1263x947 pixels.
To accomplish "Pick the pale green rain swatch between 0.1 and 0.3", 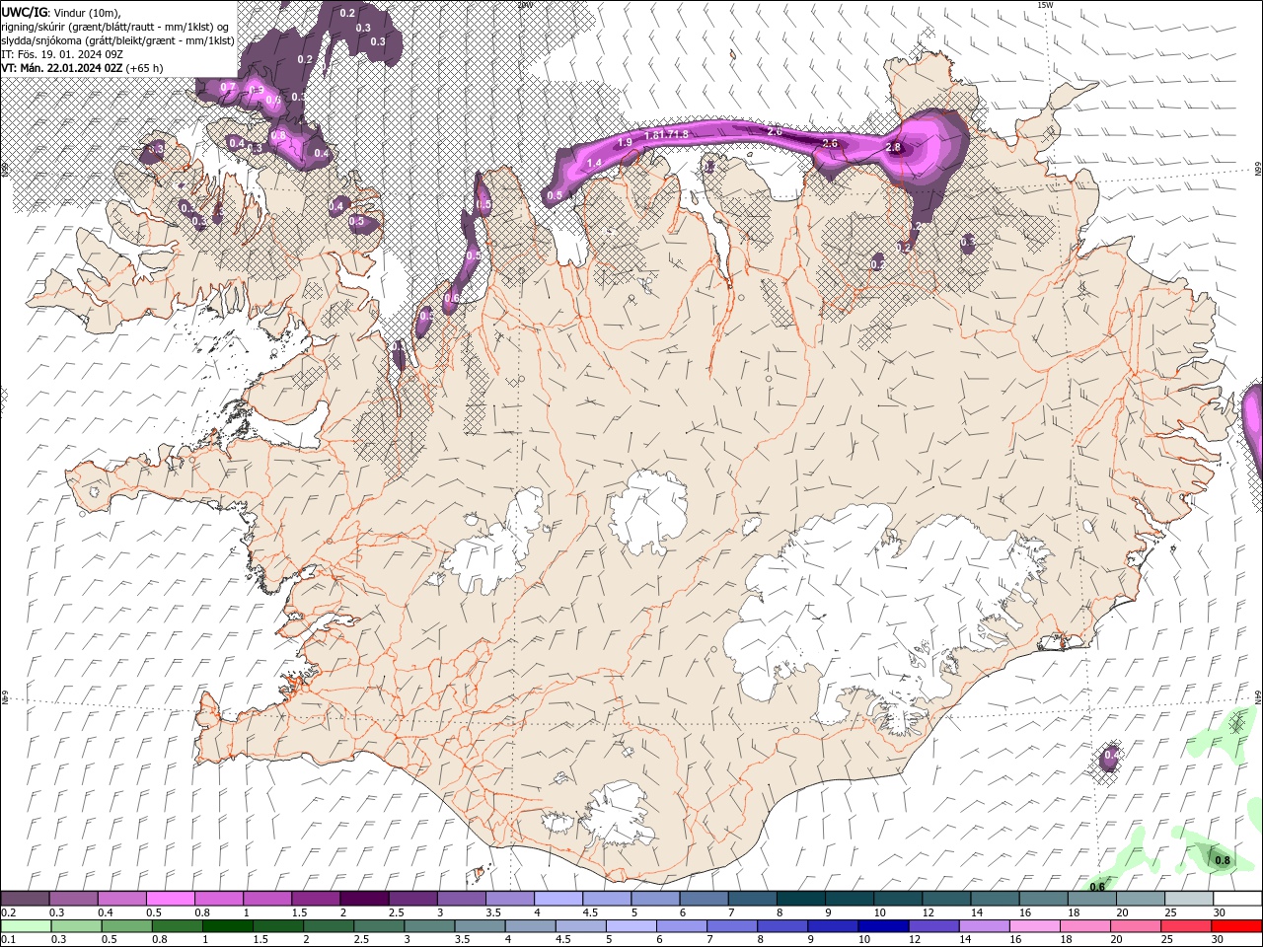I will pos(26,926).
